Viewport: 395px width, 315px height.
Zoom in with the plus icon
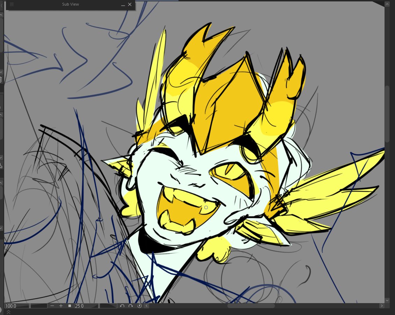point(61,306)
